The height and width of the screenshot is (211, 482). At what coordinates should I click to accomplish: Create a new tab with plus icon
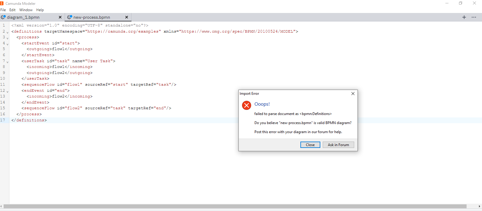pyautogui.click(x=464, y=17)
